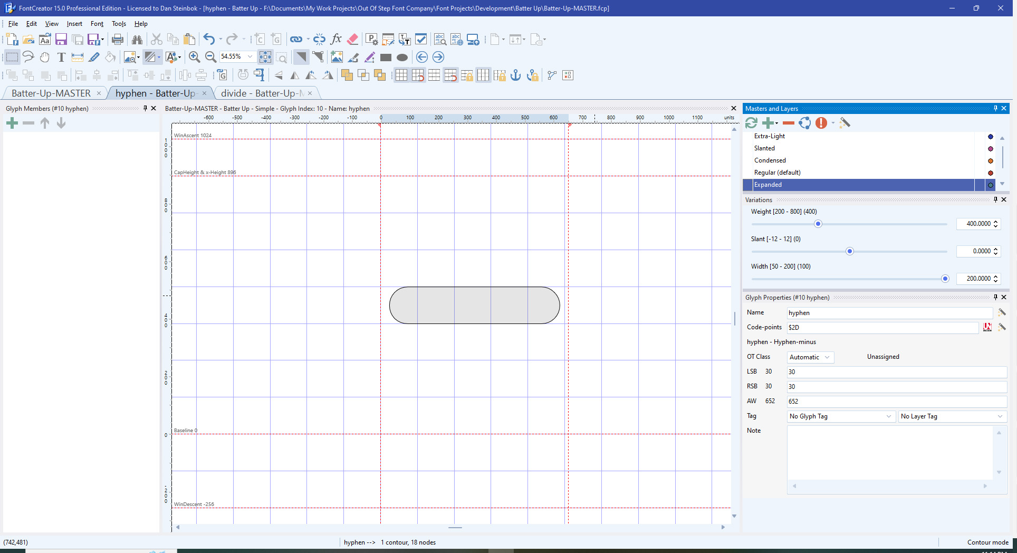This screenshot has height=553, width=1017.
Task: Select the Regular (default) master
Action: pyautogui.click(x=777, y=173)
